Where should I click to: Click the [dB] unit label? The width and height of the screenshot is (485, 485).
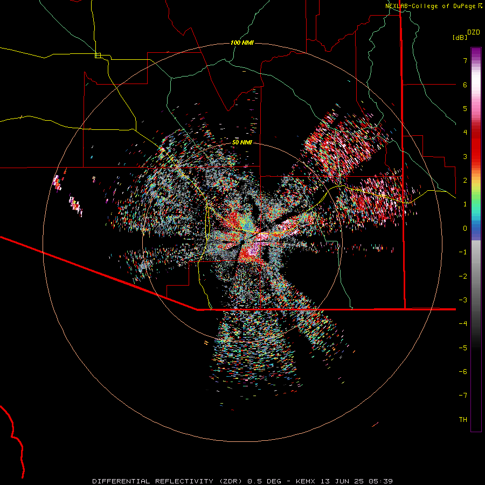[460, 37]
